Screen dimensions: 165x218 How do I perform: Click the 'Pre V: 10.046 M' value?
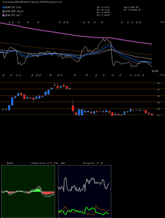132,10
